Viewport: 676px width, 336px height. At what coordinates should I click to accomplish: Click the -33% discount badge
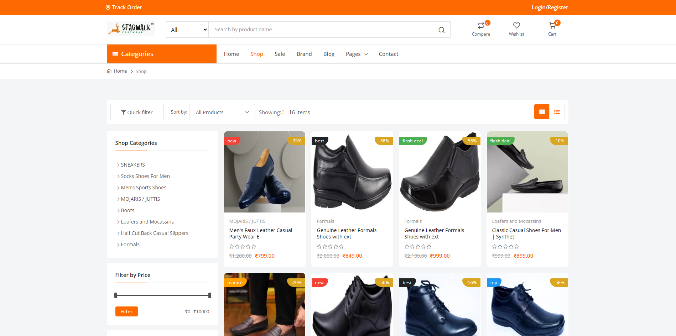[x=296, y=141]
